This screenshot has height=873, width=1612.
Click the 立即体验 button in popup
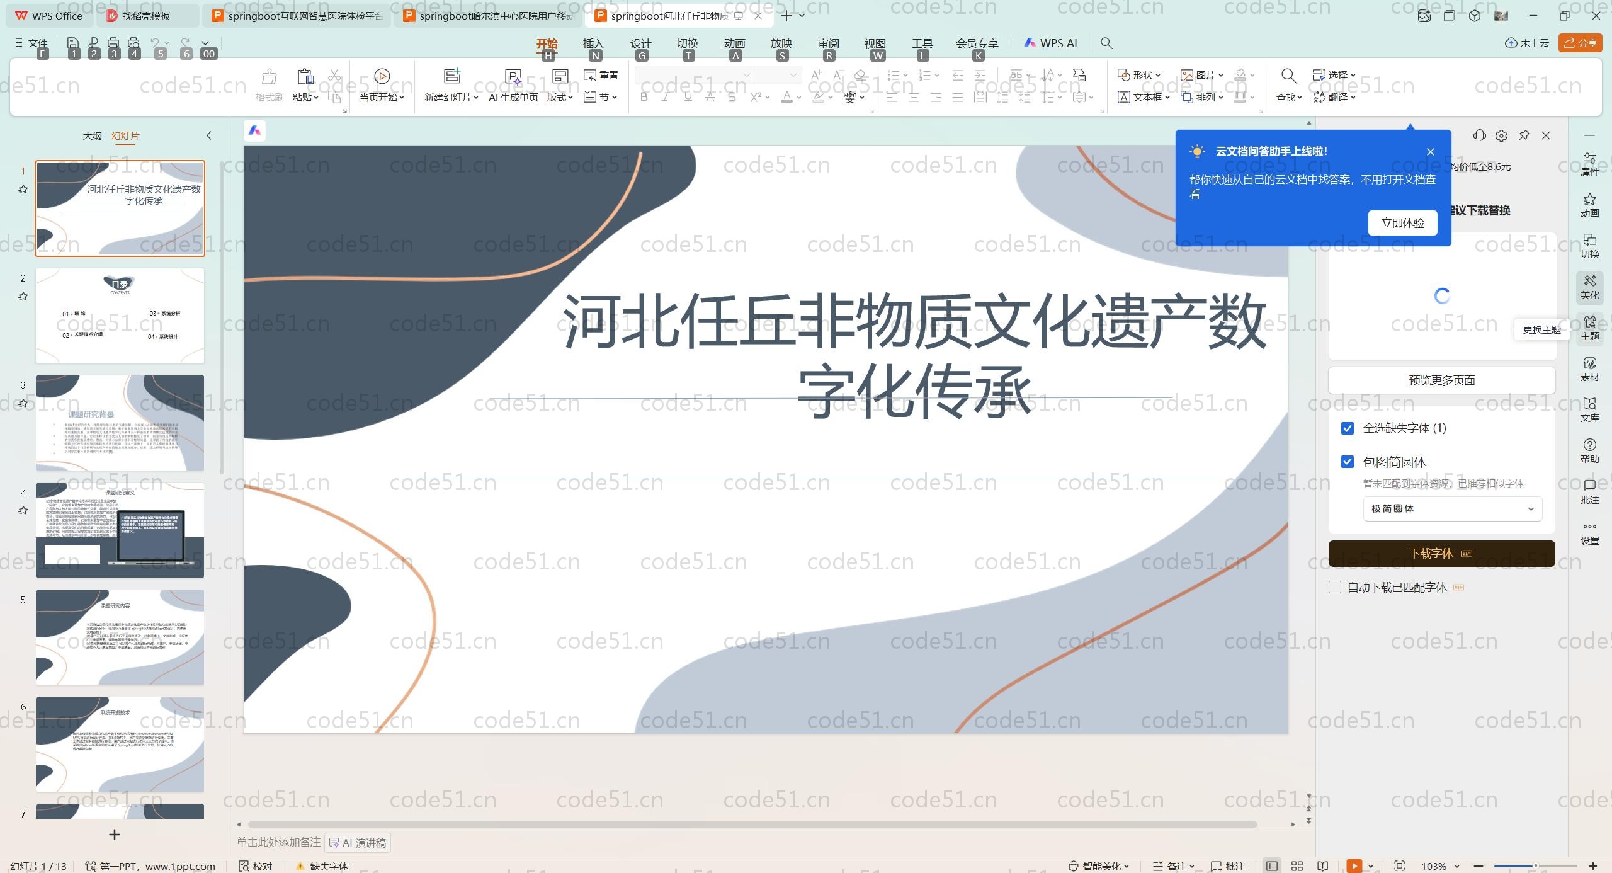coord(1402,223)
